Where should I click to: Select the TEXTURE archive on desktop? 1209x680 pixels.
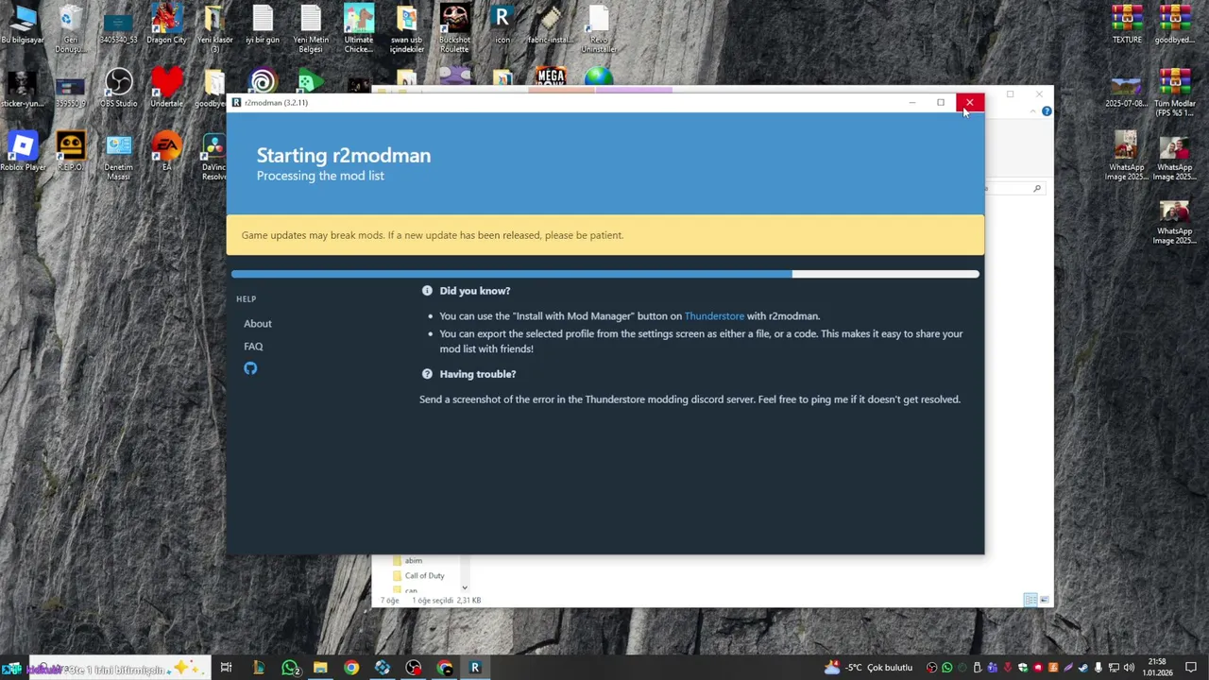1127,25
